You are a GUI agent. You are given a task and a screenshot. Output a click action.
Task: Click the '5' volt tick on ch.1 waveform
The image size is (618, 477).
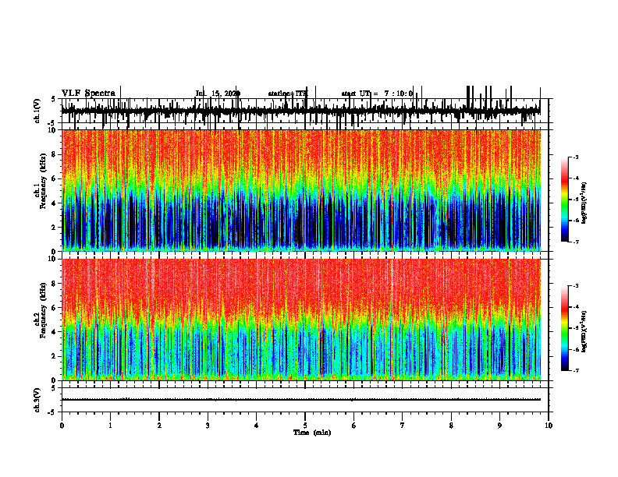[x=54, y=100]
